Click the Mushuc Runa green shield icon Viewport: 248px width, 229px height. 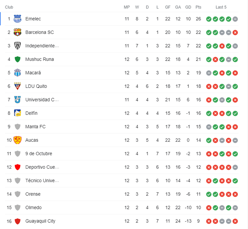[x=18, y=59]
